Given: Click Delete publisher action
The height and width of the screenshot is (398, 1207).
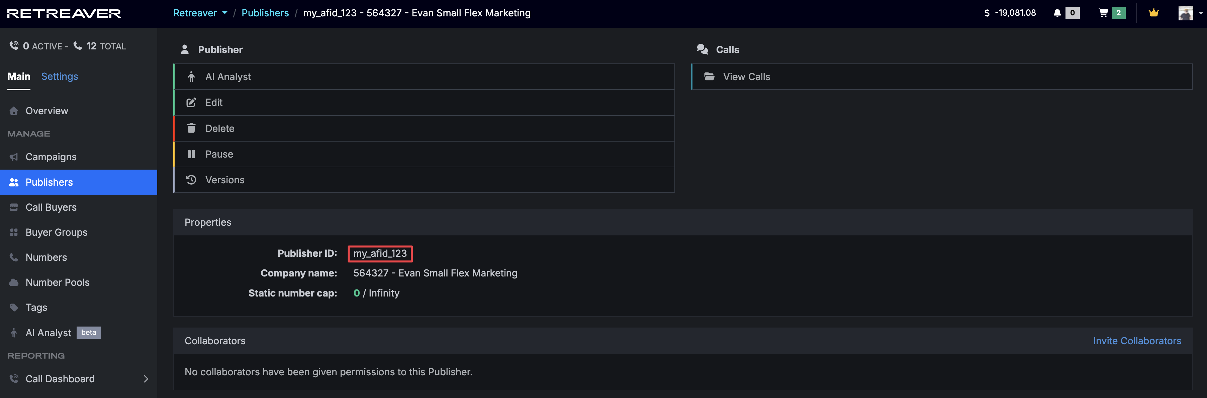Looking at the screenshot, I should (425, 128).
